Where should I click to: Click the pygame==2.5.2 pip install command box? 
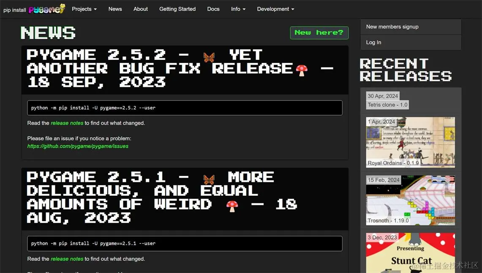185,108
